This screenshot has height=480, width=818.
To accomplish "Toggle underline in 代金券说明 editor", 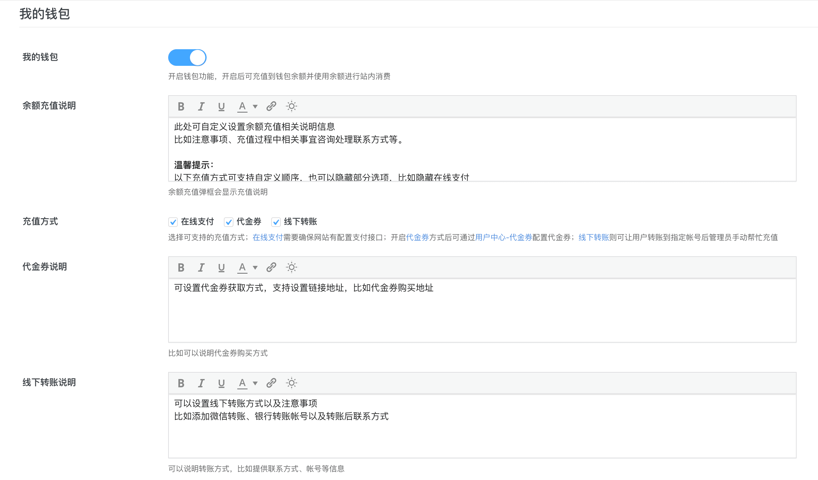I will [x=221, y=267].
